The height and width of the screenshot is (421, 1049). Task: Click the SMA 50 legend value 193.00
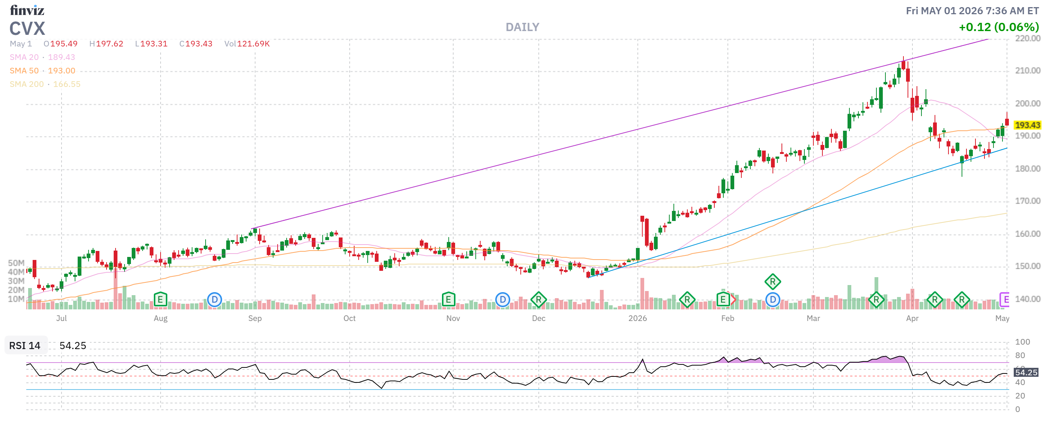62,71
